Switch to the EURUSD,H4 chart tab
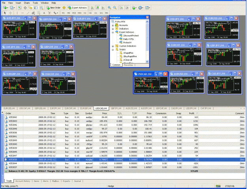Screen dimensions: 247x189 point(9,109)
